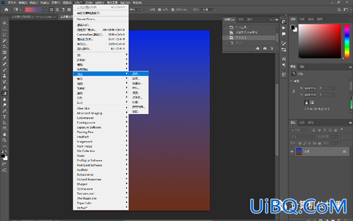
Task: Click the canvas width input field
Action: [310, 88]
